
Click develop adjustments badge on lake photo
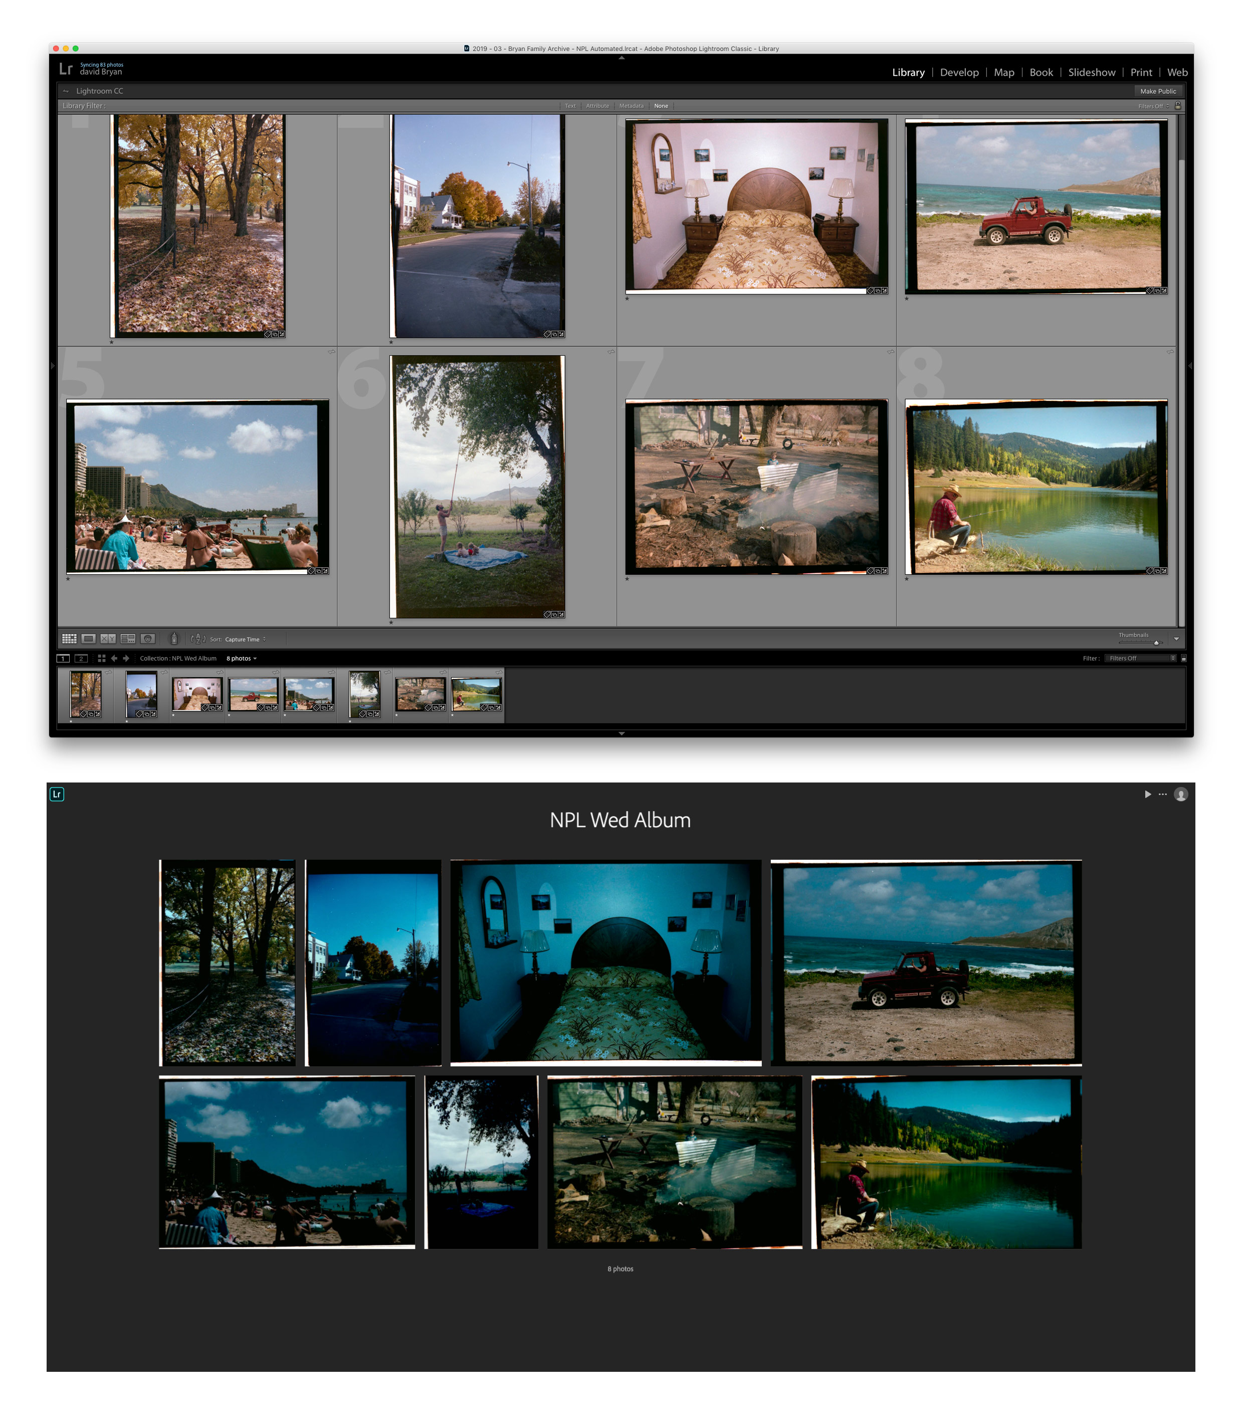pos(1164,571)
